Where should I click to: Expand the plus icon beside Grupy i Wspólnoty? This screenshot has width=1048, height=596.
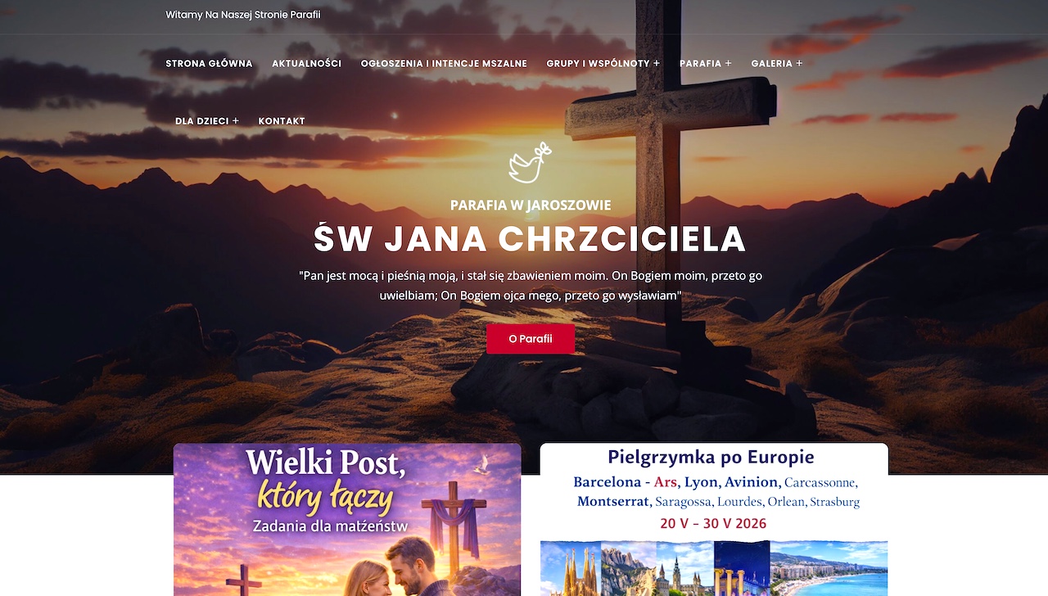[x=657, y=63]
